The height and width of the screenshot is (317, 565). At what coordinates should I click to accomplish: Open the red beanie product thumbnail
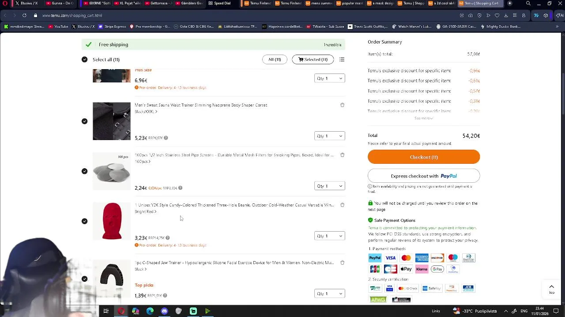(112, 221)
